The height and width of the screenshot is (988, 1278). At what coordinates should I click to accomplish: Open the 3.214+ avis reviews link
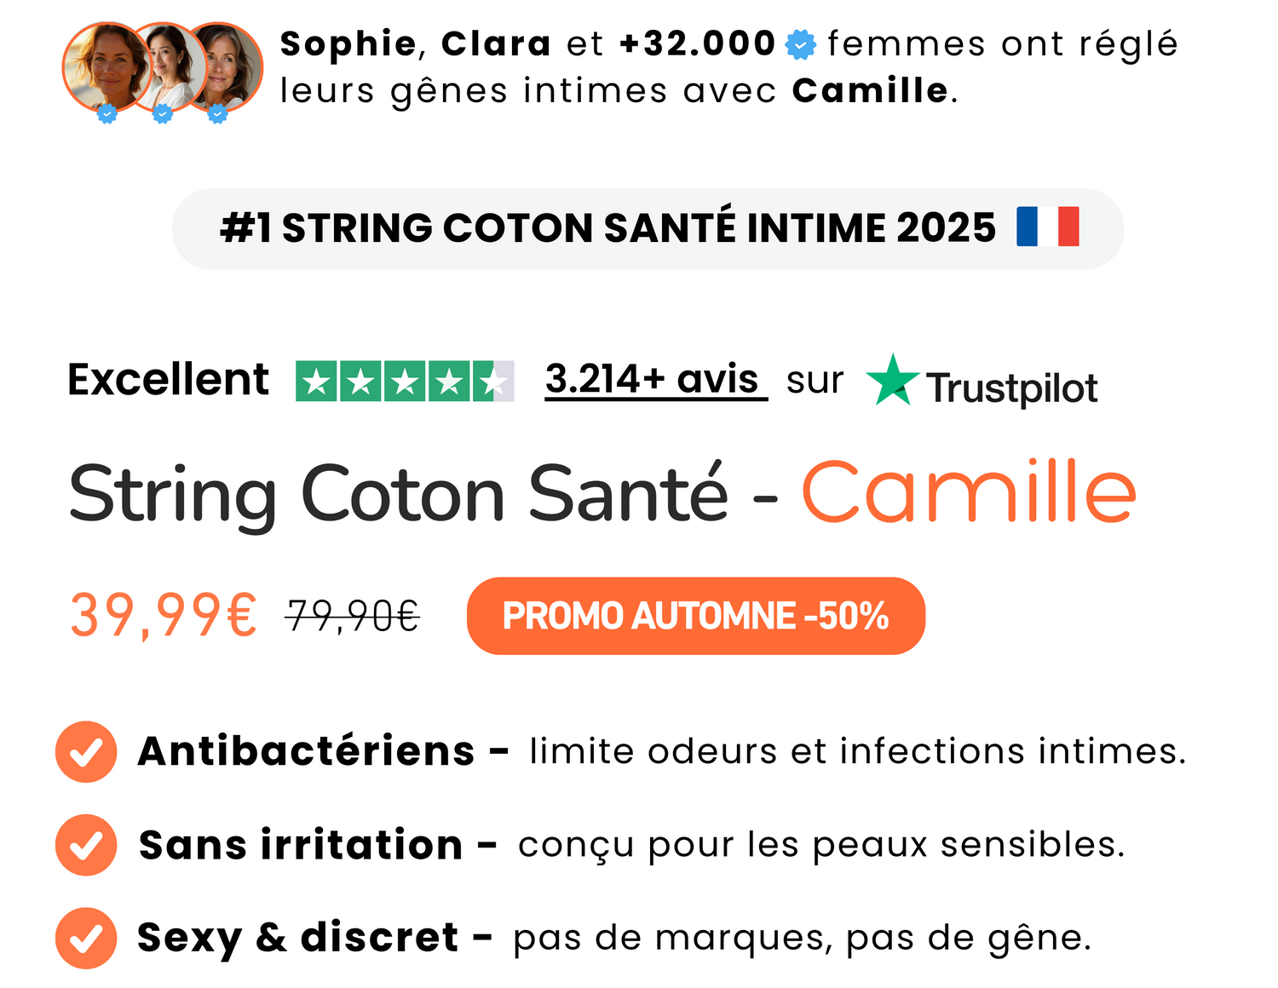[x=654, y=380]
